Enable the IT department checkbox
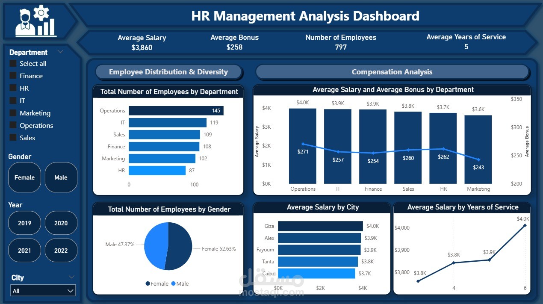The height and width of the screenshot is (304, 543). click(x=13, y=100)
